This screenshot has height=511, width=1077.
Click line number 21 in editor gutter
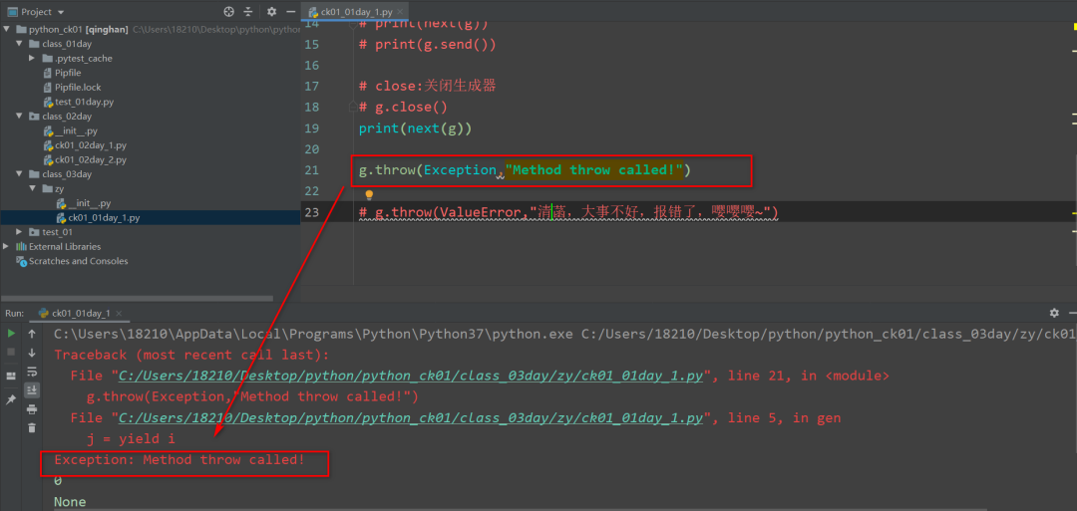click(x=311, y=170)
